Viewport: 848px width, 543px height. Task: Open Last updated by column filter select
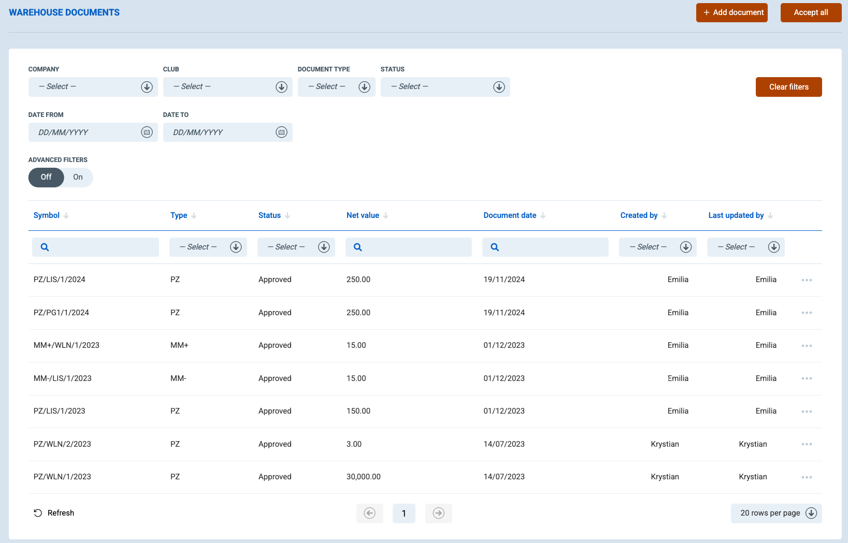(x=746, y=247)
